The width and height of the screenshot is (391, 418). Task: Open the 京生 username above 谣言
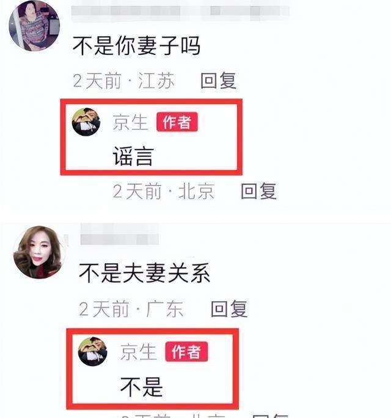(x=130, y=122)
